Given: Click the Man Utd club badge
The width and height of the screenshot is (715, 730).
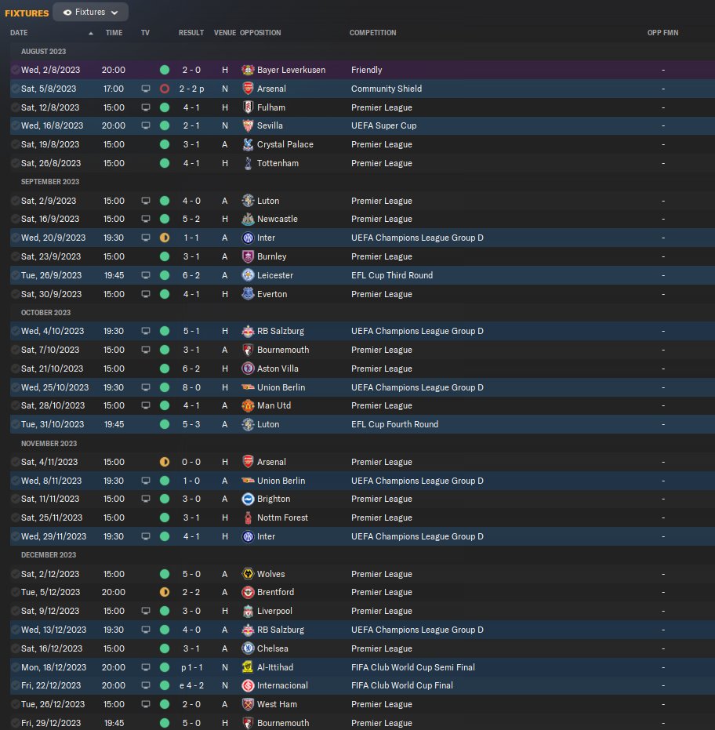Looking at the screenshot, I should 248,405.
